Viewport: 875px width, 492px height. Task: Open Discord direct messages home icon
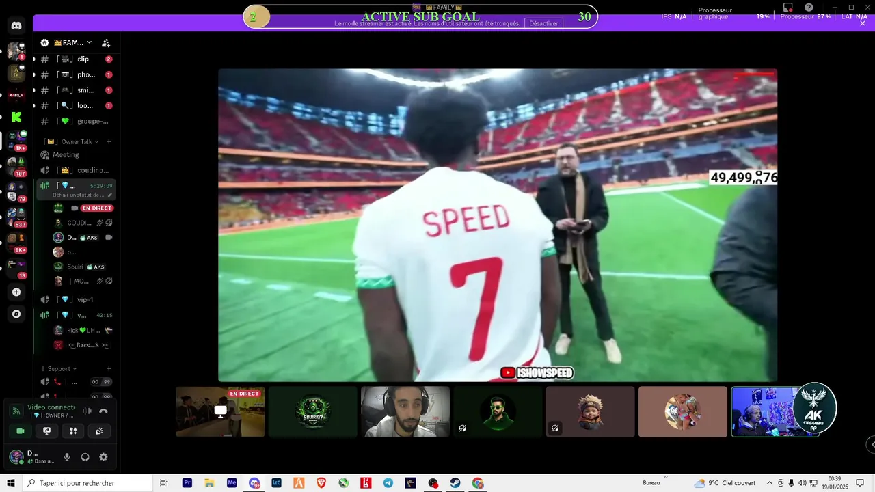pyautogui.click(x=16, y=26)
